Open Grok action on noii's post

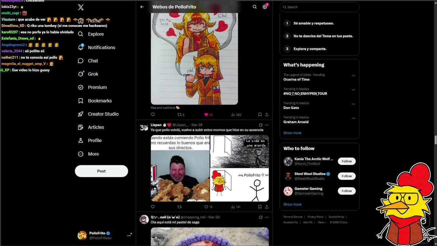(260, 217)
